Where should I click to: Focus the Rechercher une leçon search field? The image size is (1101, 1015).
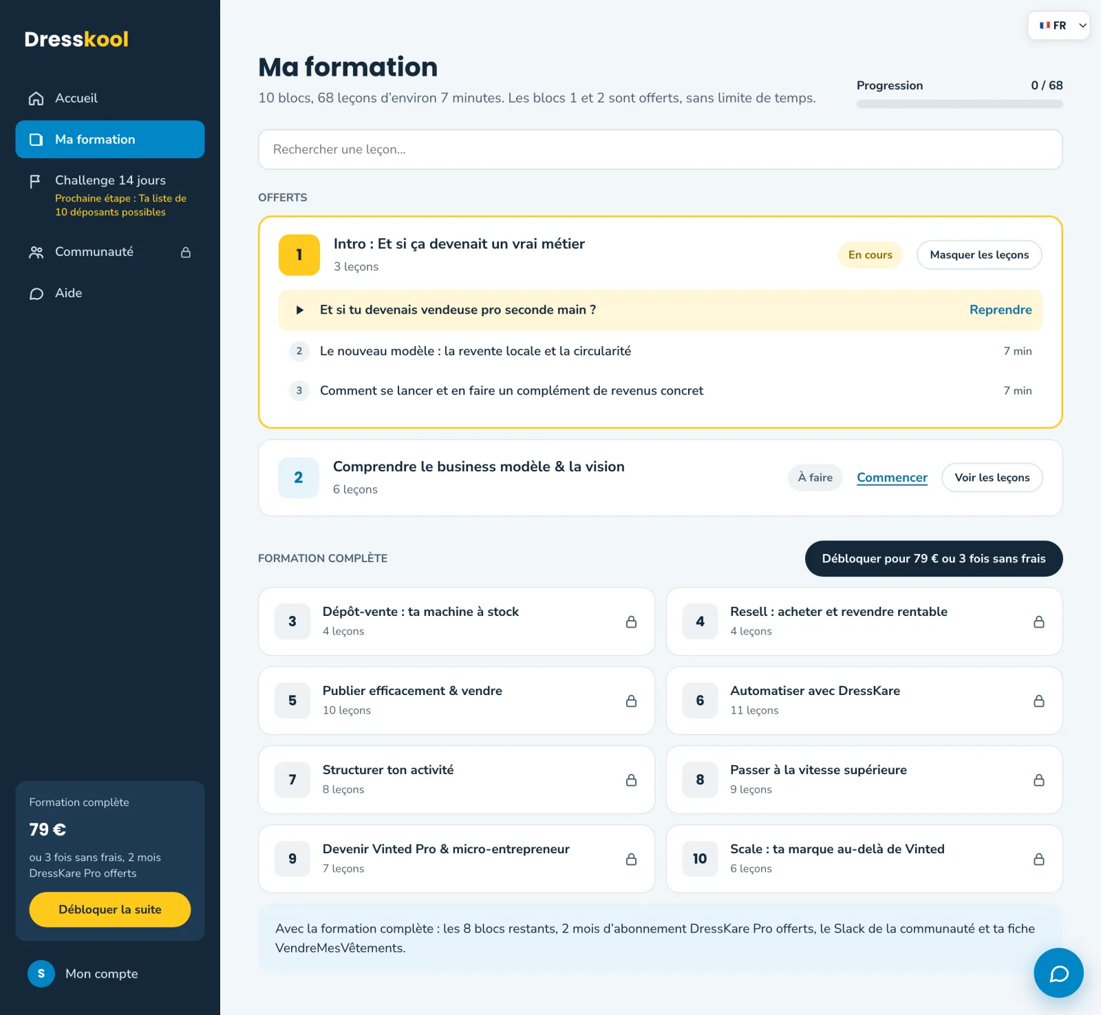(x=661, y=149)
